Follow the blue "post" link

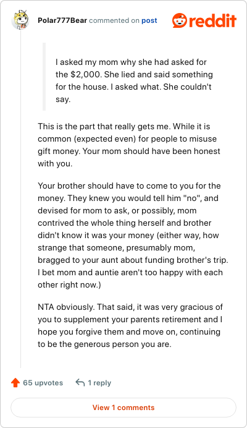coord(149,20)
